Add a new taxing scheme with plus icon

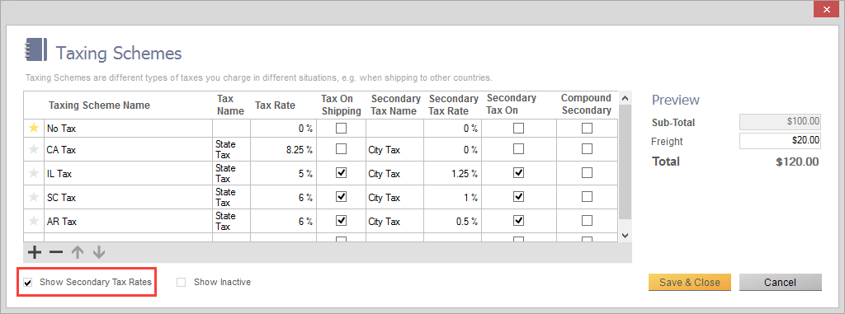34,251
